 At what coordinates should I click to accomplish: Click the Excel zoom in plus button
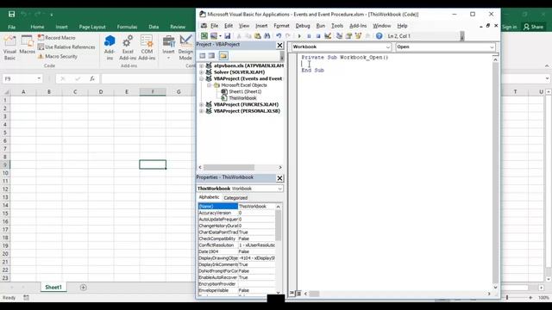click(x=530, y=297)
